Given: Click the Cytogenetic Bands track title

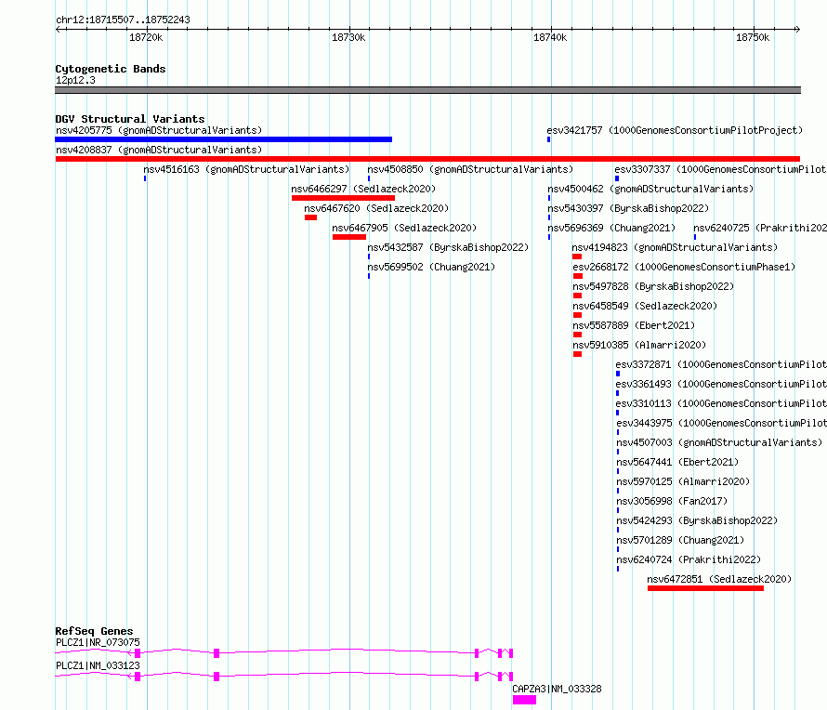Looking at the screenshot, I should 111,69.
